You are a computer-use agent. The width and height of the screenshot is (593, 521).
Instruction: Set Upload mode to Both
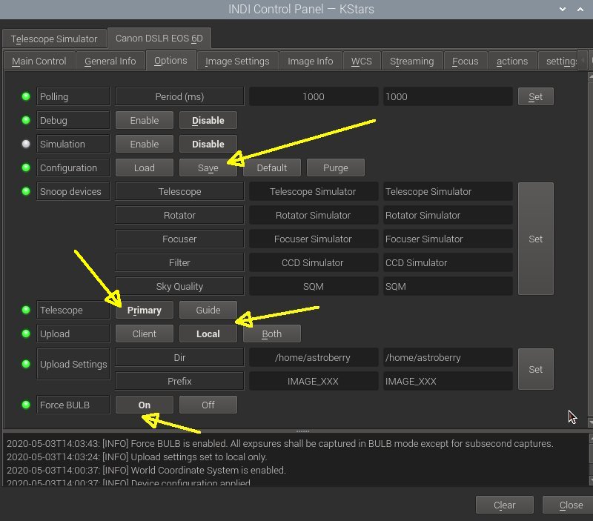tap(272, 333)
